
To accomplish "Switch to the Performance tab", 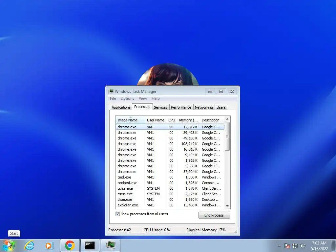I will click(x=181, y=107).
